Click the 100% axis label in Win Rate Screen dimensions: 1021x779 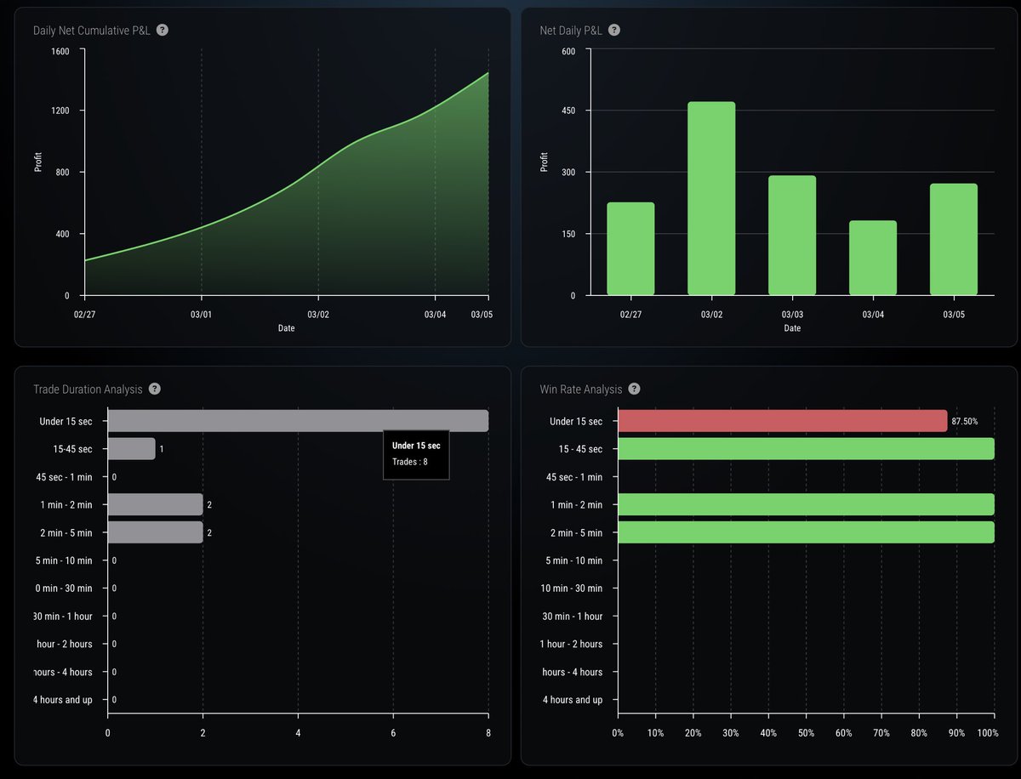pyautogui.click(x=988, y=733)
